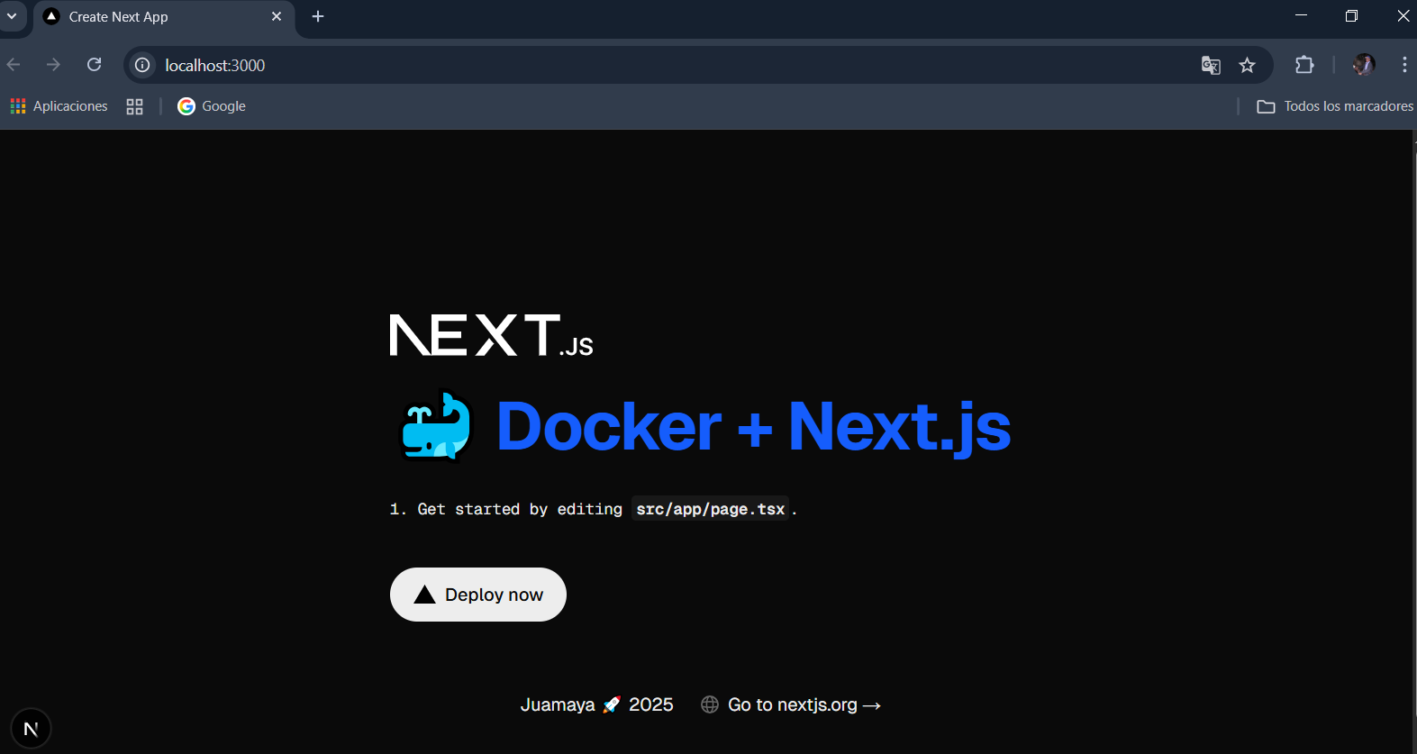Open the Extensions puzzle icon
Screen dimensions: 1417x754
1304,65
